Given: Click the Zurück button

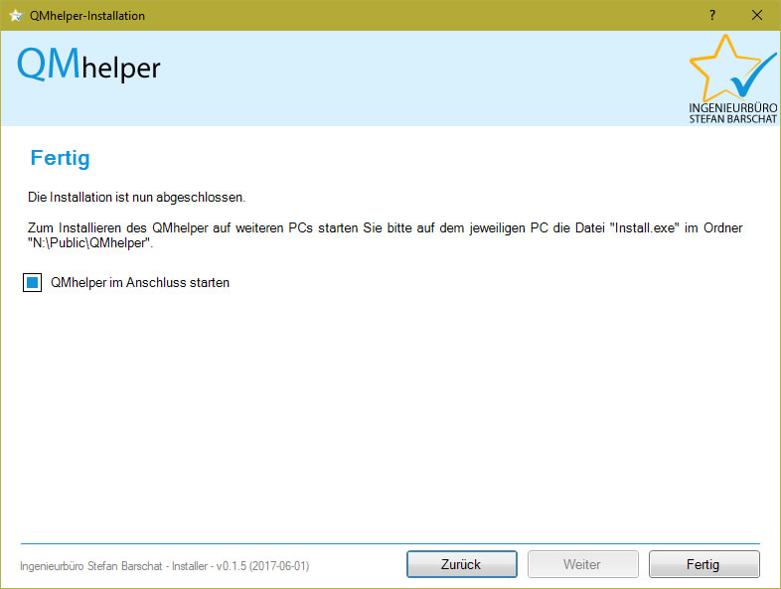Looking at the screenshot, I should pyautogui.click(x=462, y=564).
